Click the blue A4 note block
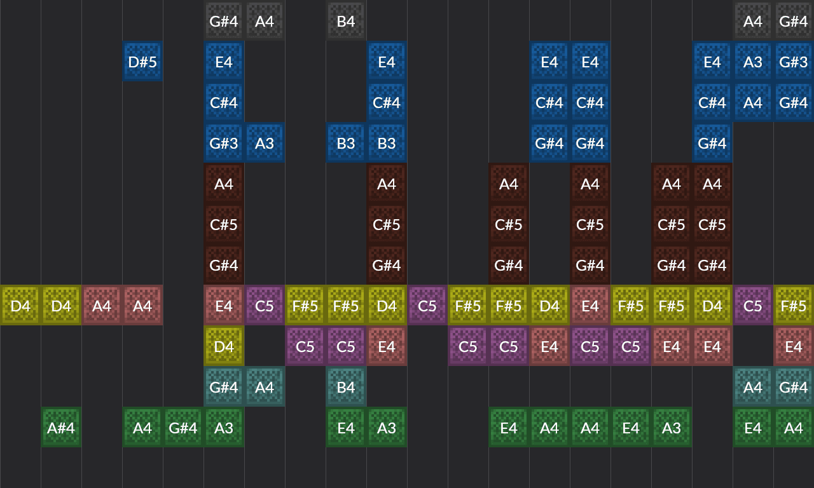This screenshot has height=488, width=814. pos(753,102)
